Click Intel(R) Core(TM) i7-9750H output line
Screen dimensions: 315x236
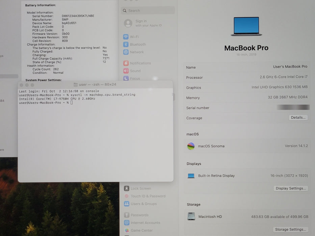point(57,99)
